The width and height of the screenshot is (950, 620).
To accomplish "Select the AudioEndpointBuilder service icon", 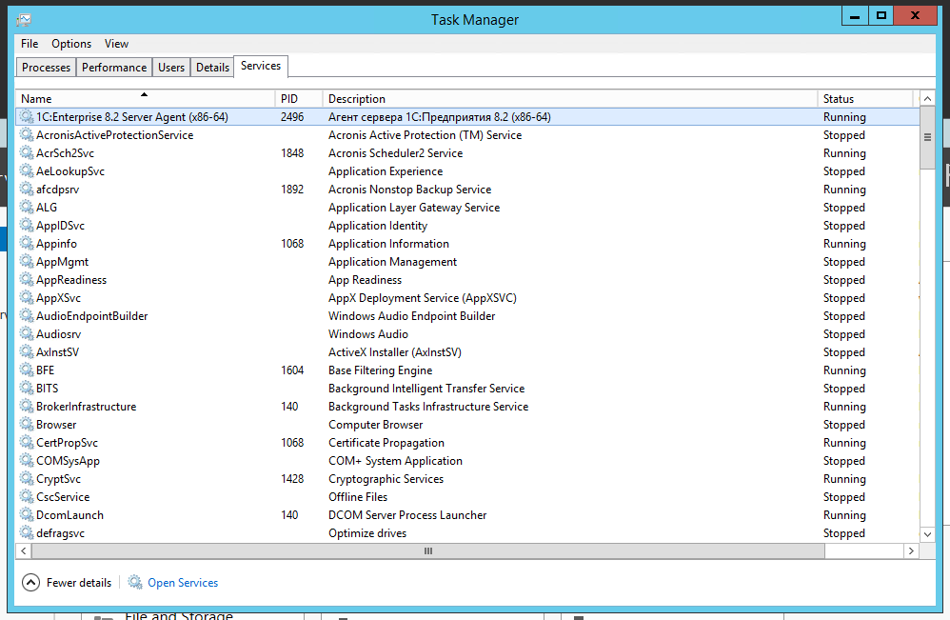I will [x=26, y=316].
